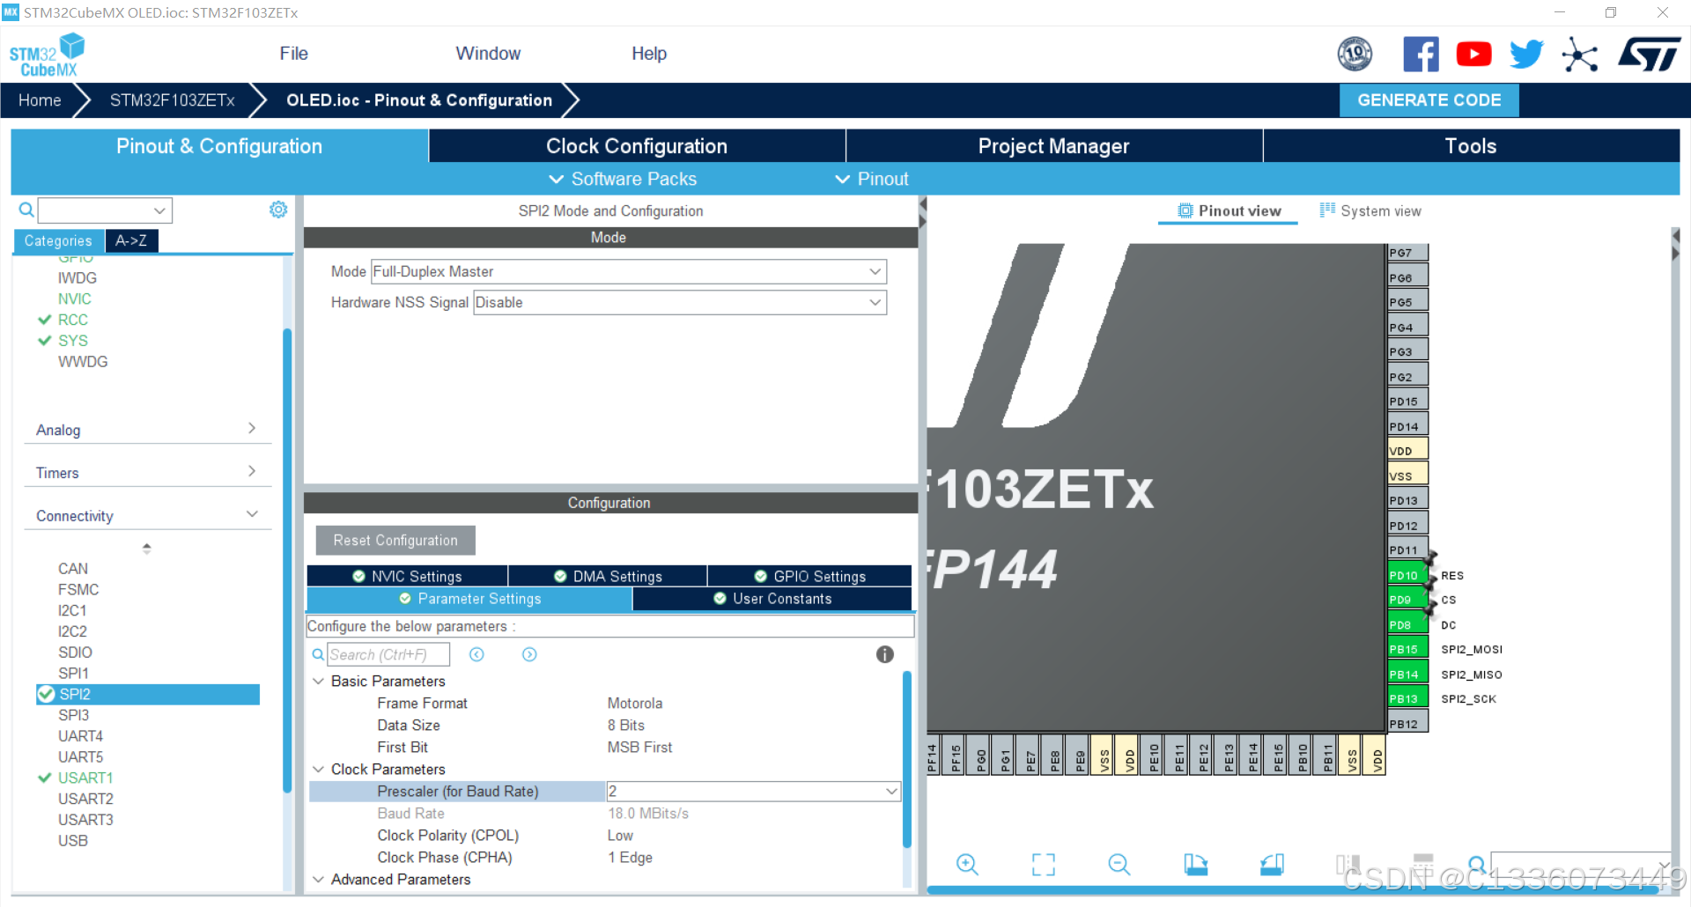Open the Pinout dropdown menu
1691x907 pixels.
872,179
